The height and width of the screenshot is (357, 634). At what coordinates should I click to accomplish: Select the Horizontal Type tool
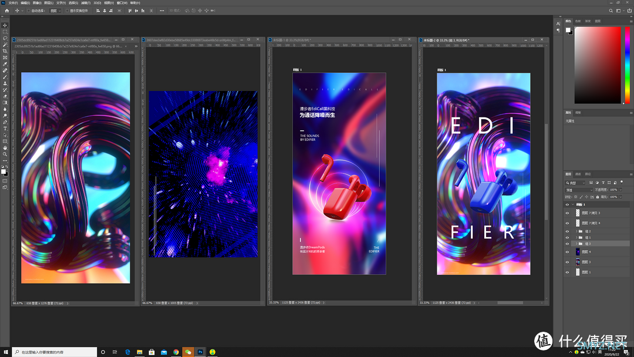click(5, 129)
